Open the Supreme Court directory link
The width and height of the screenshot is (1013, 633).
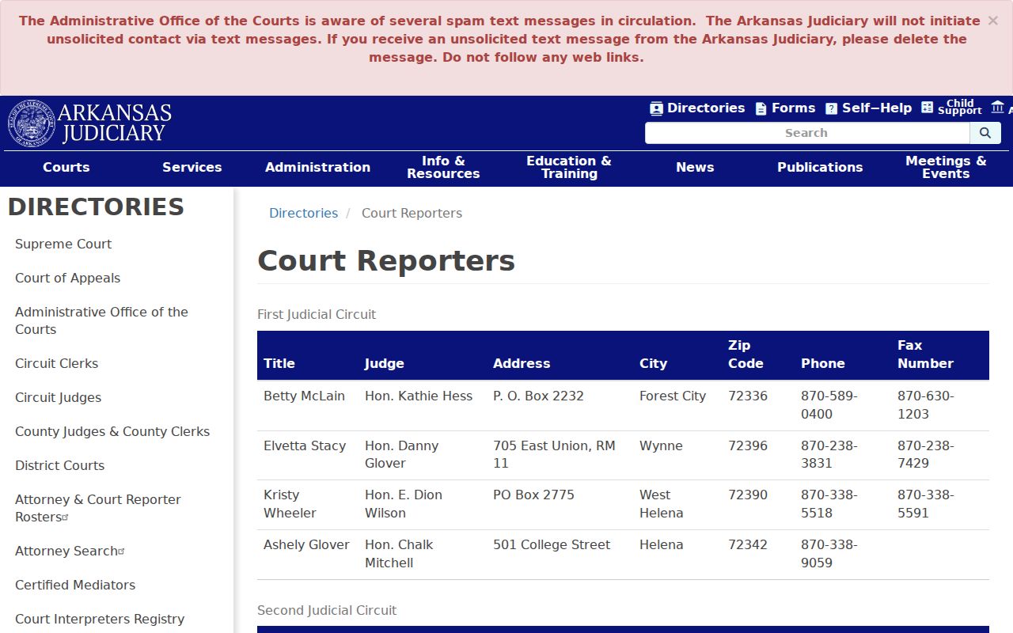(63, 244)
